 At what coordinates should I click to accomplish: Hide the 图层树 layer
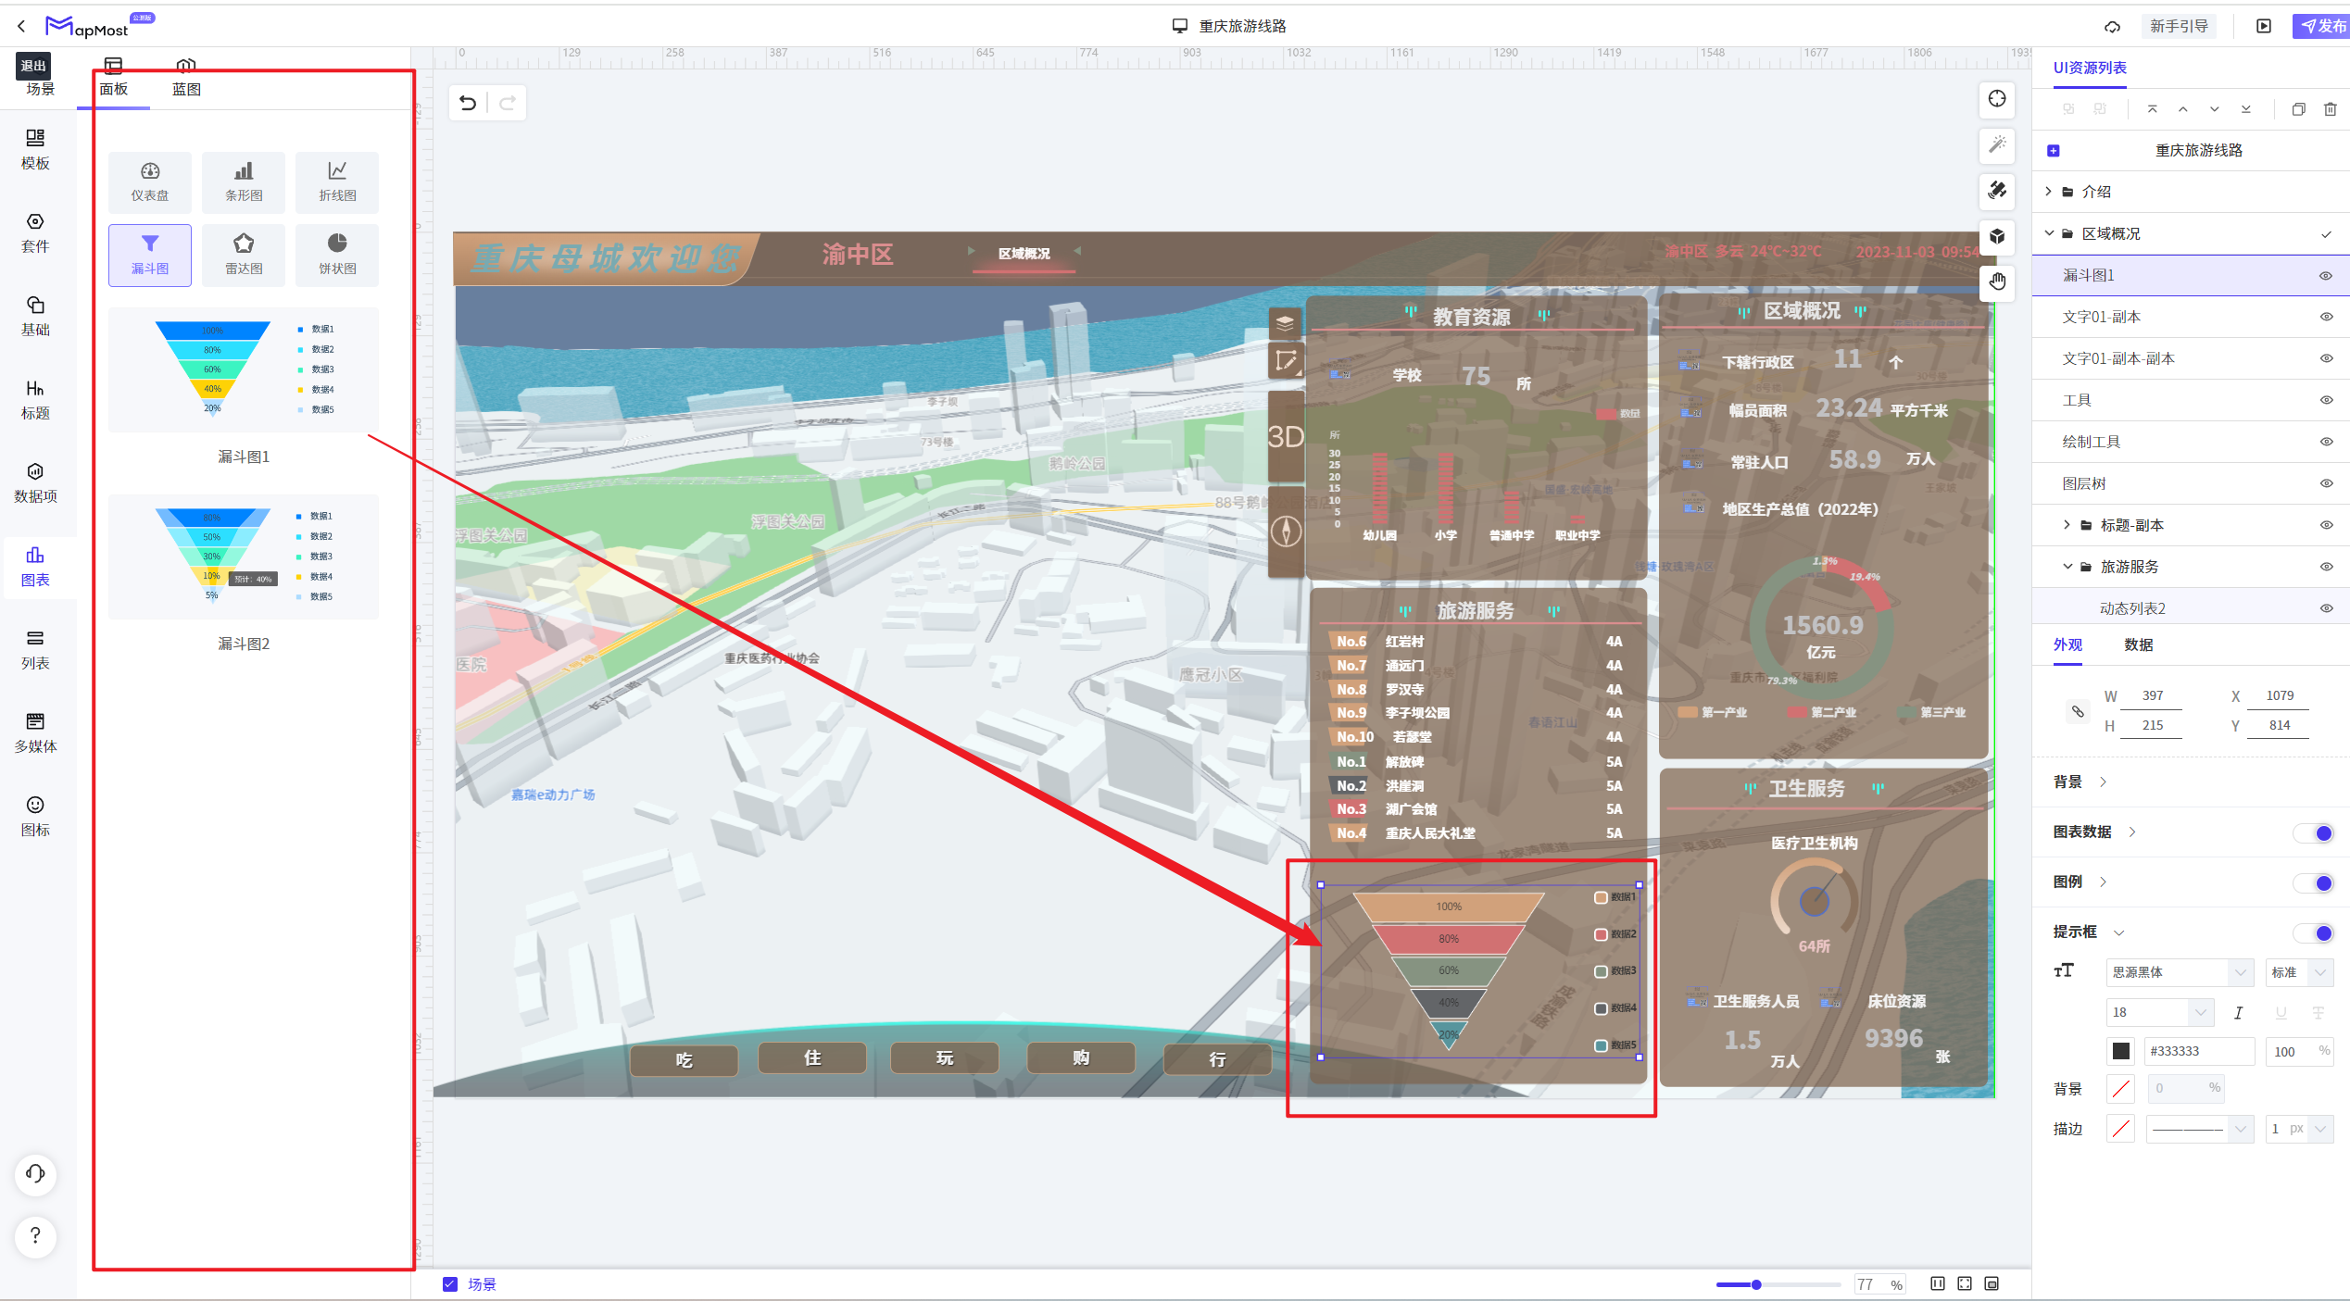pos(2325,484)
